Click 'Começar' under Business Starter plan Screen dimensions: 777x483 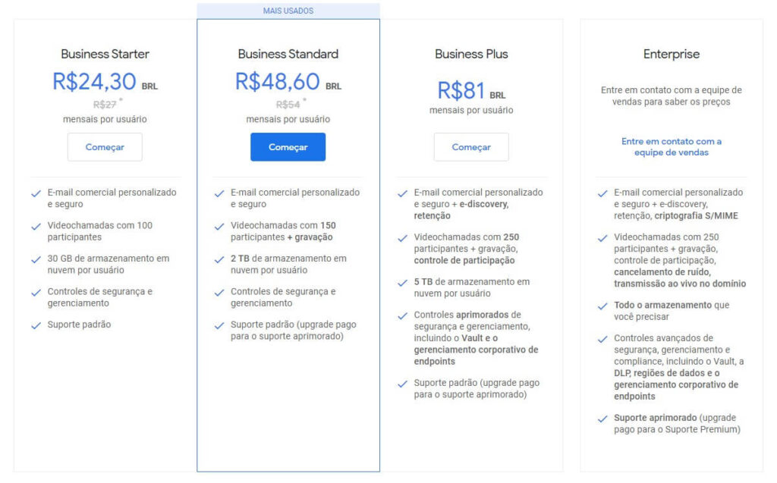105,147
